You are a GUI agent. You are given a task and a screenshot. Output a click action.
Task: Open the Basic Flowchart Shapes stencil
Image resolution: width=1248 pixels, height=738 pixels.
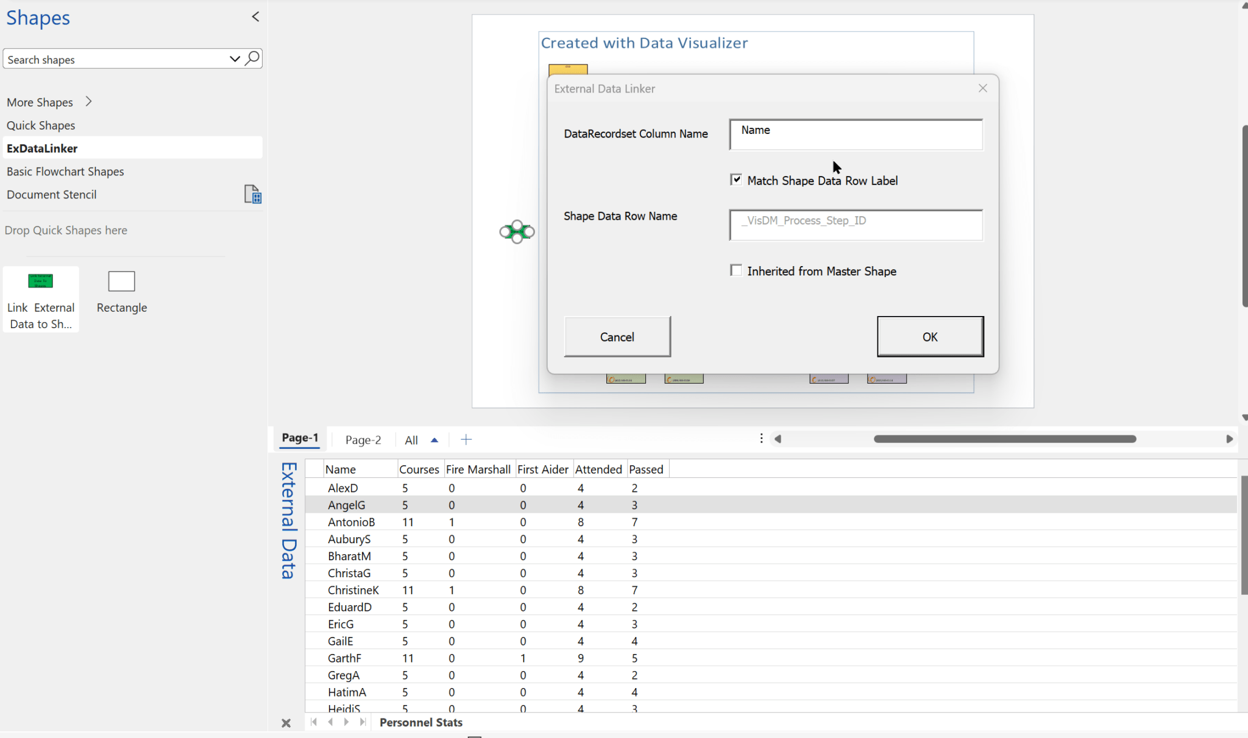pos(65,172)
